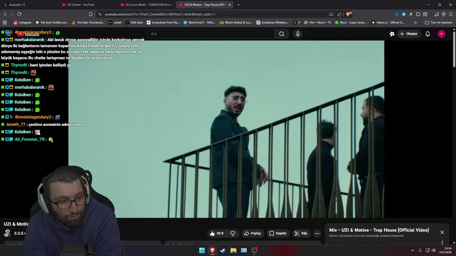This screenshot has height=256, width=456.
Task: Click the taskbar volume speaker icon
Action: point(434,250)
